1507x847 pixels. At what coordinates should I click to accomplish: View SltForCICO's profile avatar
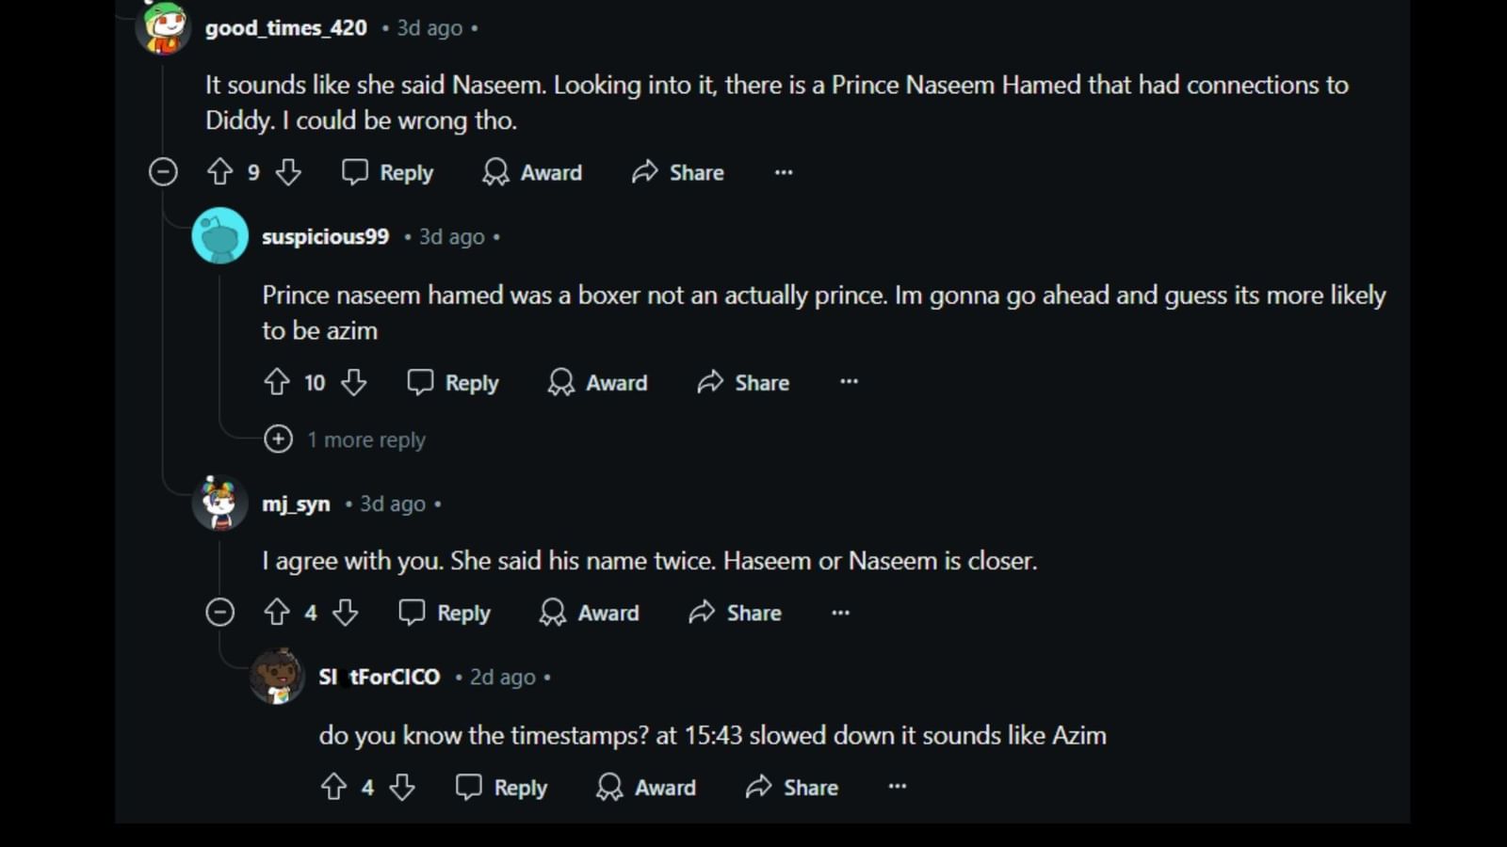(278, 675)
